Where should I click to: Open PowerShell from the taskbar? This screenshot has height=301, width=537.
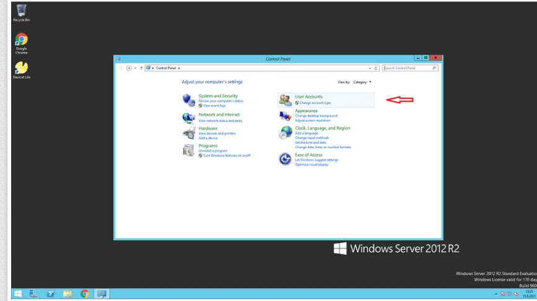point(50,294)
